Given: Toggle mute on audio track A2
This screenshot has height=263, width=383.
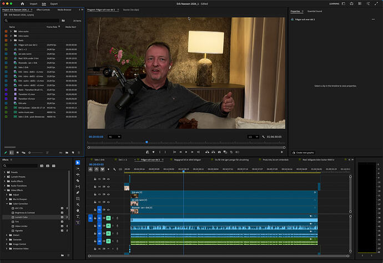Looking at the screenshot, I should tap(108, 226).
